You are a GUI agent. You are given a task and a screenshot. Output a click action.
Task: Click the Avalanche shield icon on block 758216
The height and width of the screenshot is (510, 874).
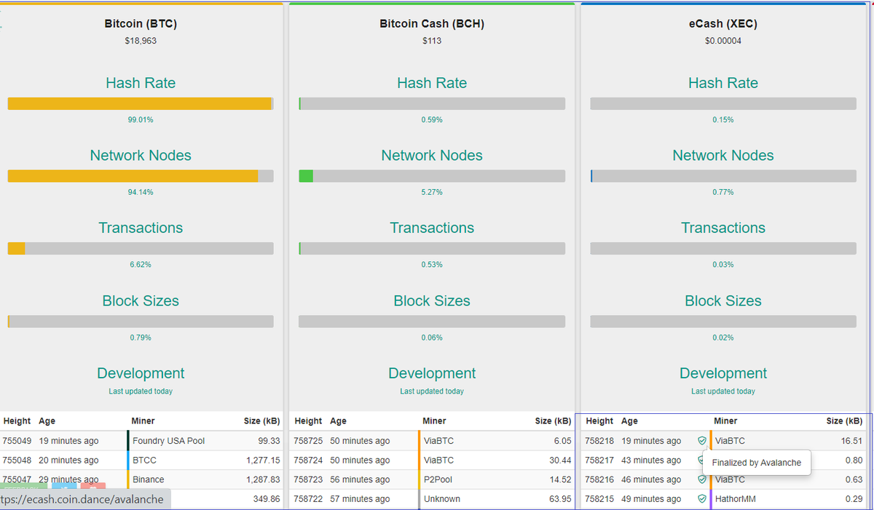coord(702,479)
